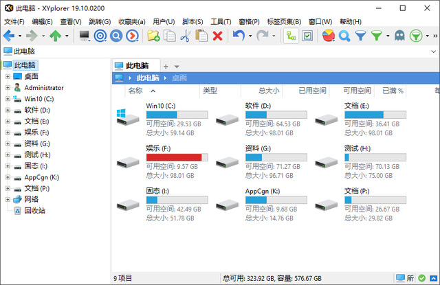Image resolution: width=440 pixels, height=285 pixels.
Task: Toggle the folder tree panel icon
Action: click(291, 36)
